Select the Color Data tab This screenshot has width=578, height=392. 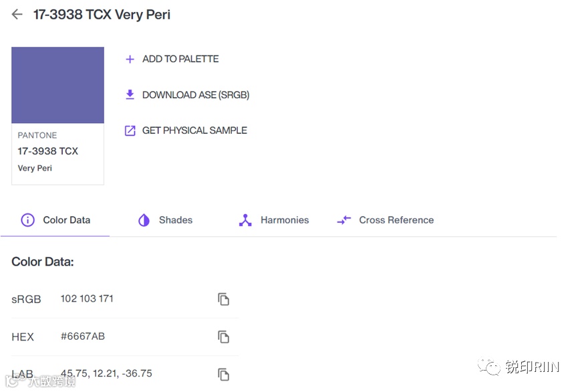tap(66, 220)
